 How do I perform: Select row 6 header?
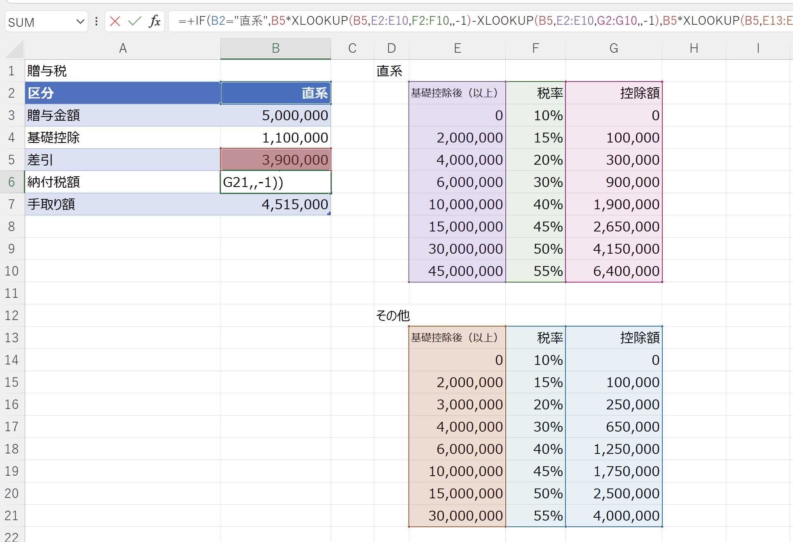pyautogui.click(x=12, y=182)
